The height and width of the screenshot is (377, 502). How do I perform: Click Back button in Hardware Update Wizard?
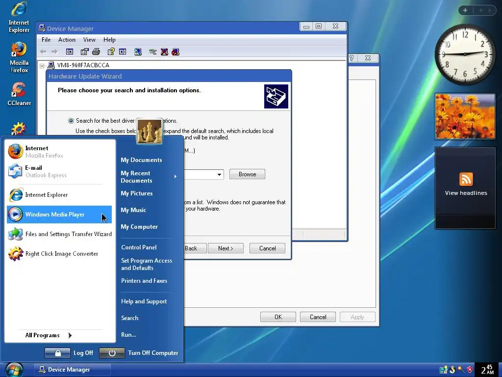point(195,248)
